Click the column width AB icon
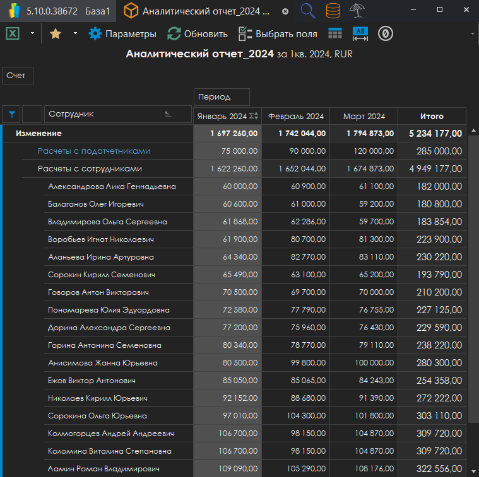Viewport: 479px width, 477px height. click(x=360, y=34)
